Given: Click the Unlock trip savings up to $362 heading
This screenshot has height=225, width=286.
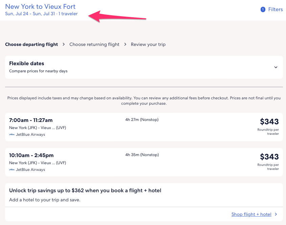Looking at the screenshot, I should [85, 191].
